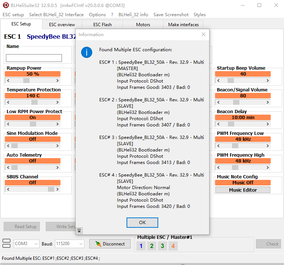Switch to the ESC Flash tab

[x=103, y=25]
